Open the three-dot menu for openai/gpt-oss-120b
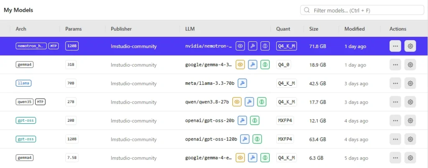428x168 pixels. [395, 139]
